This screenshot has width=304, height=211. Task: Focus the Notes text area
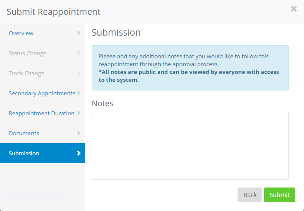tap(190, 145)
